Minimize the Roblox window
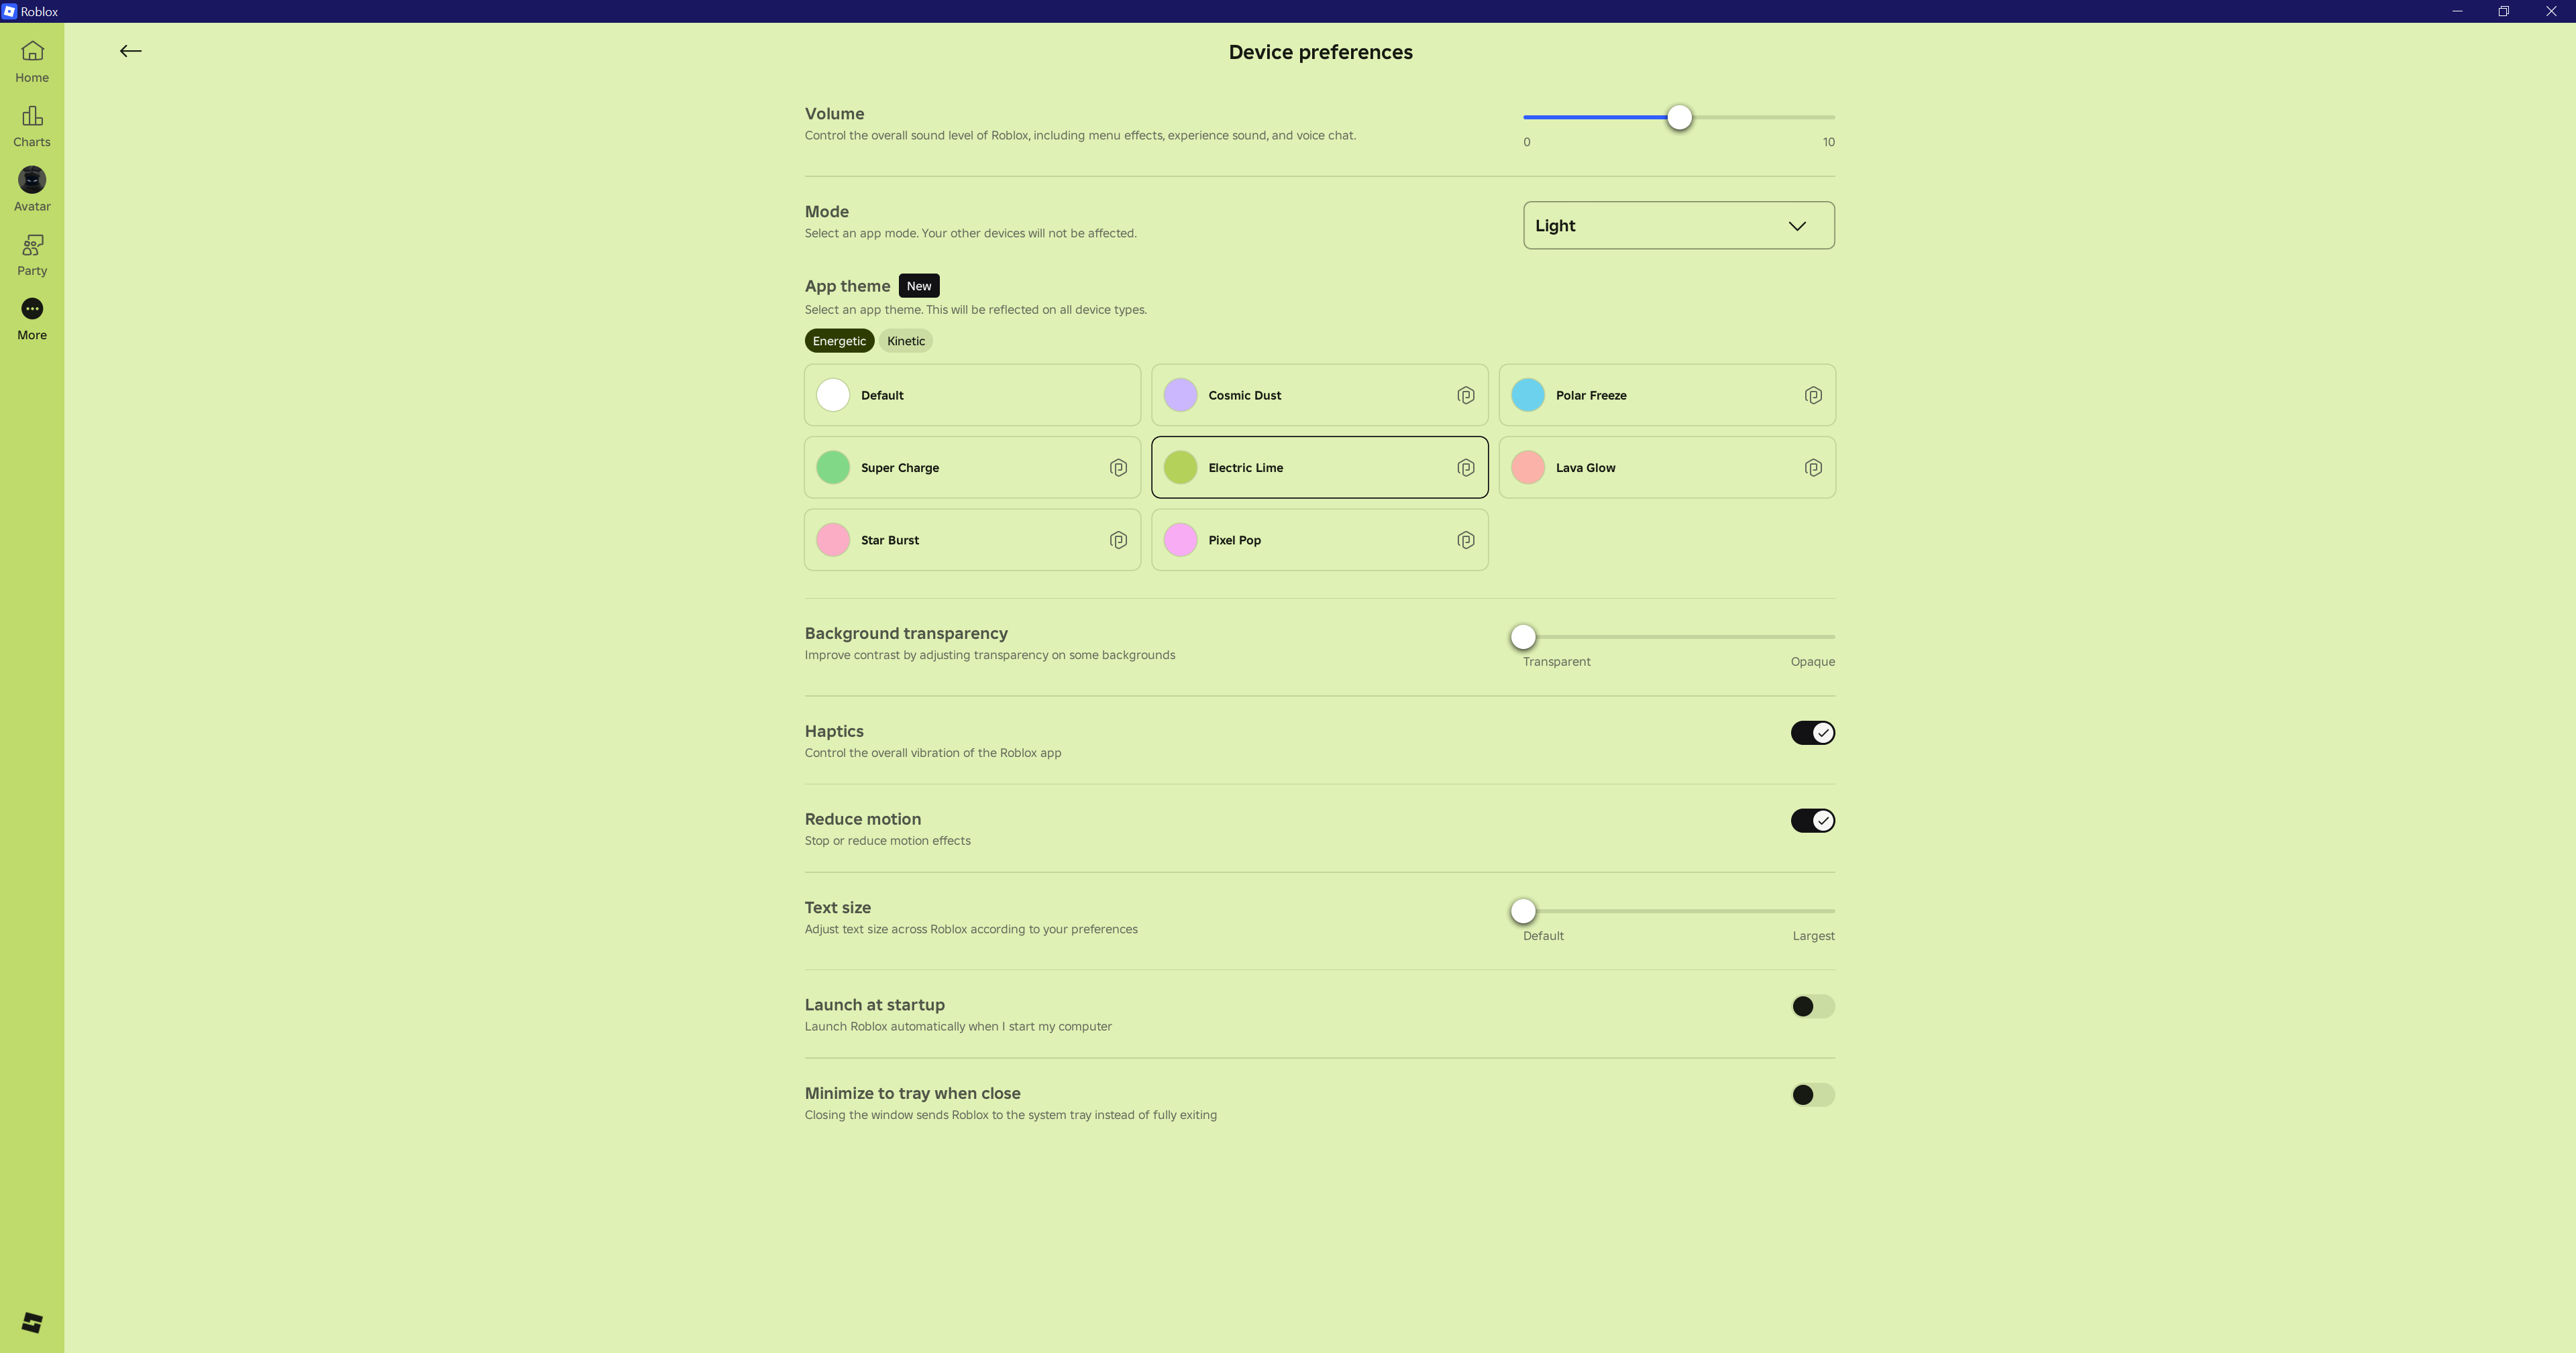2576x1353 pixels. click(x=2457, y=11)
